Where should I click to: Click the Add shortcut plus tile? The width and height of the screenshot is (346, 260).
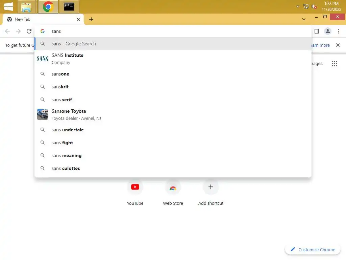[211, 187]
